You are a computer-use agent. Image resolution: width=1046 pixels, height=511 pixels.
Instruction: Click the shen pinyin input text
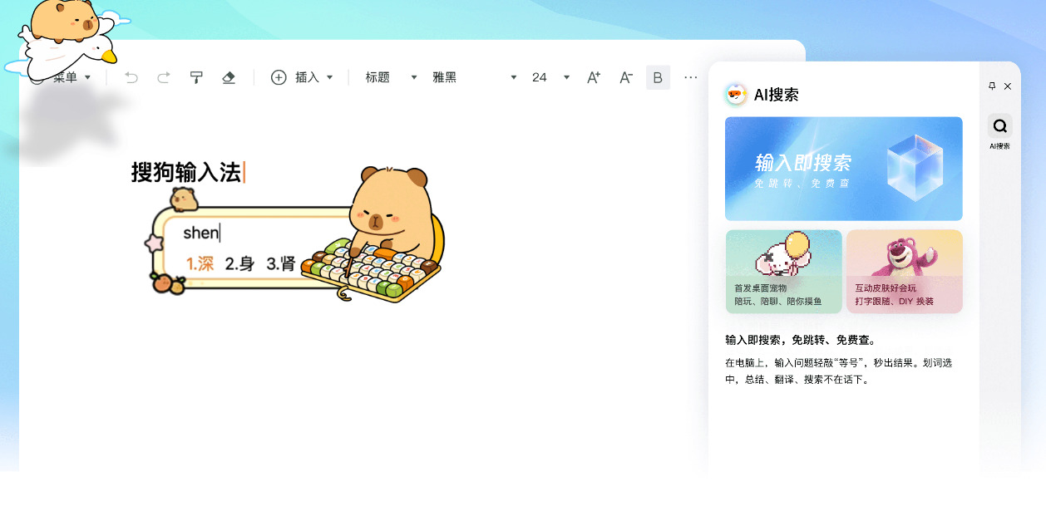tap(200, 233)
